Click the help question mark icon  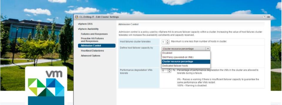264,17
